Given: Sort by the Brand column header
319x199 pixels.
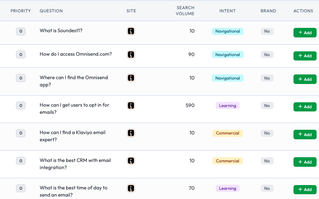Looking at the screenshot, I should pyautogui.click(x=268, y=11).
